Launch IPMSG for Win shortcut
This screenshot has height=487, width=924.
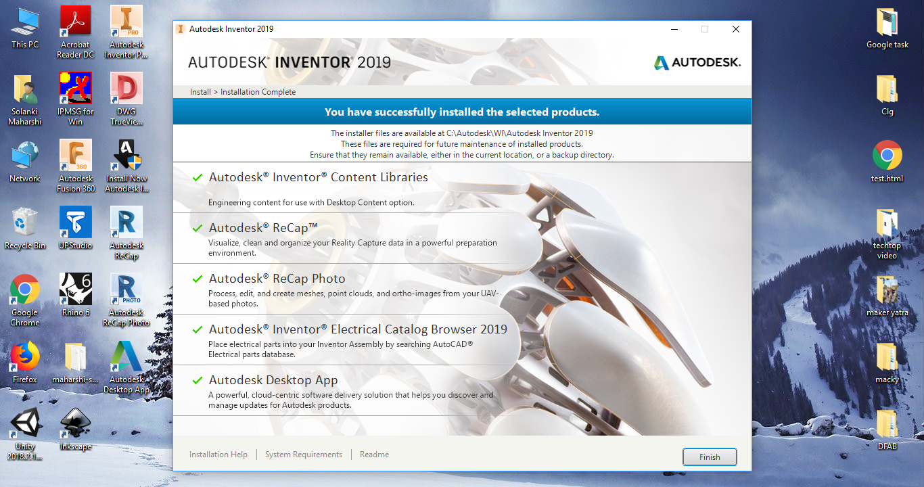coord(76,99)
